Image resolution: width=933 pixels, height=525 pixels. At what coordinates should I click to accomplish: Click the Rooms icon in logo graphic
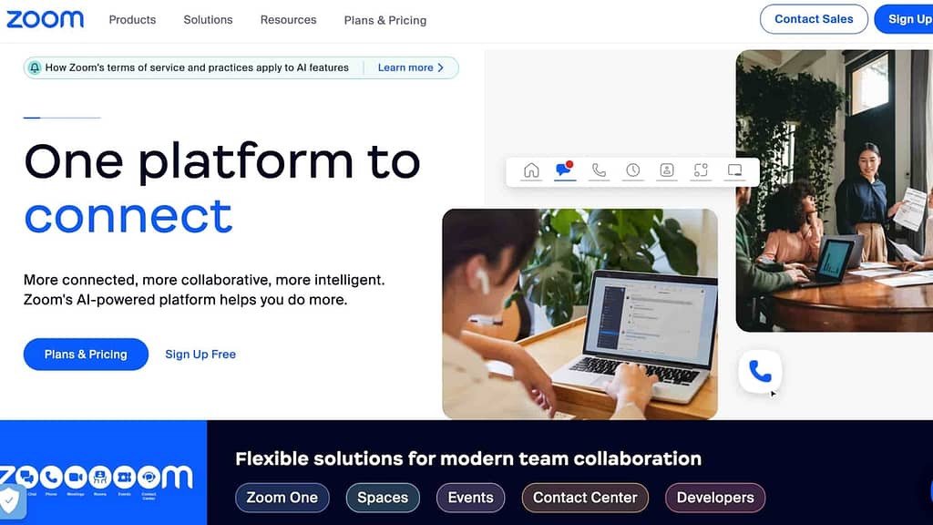[100, 477]
